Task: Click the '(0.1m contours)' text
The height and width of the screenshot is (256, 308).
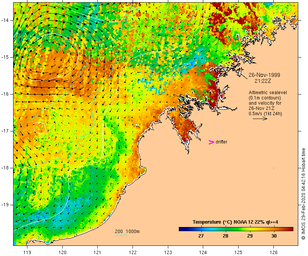Action: coord(265,98)
